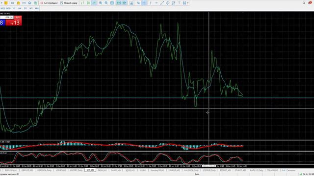Open the home cloud toolbar icon
Screen dimensions: 314x176
(x=29, y=3)
